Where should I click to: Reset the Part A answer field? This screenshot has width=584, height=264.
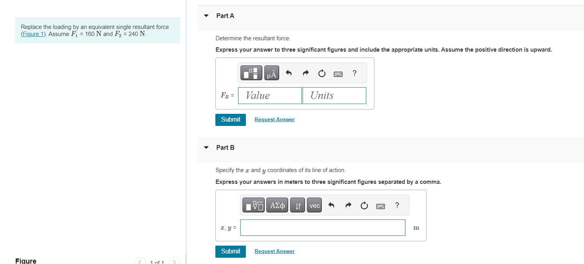[322, 73]
